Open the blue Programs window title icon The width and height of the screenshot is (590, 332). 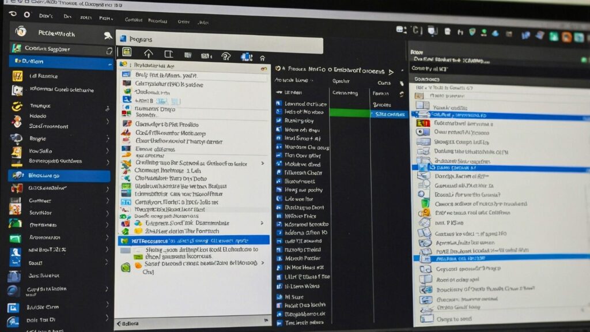[x=123, y=39]
